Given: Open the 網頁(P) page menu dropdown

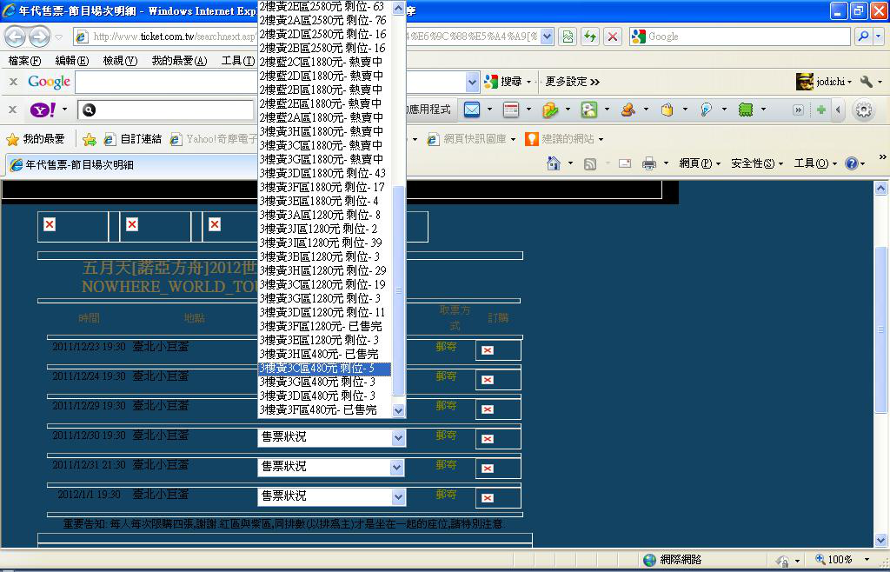Looking at the screenshot, I should 700,163.
